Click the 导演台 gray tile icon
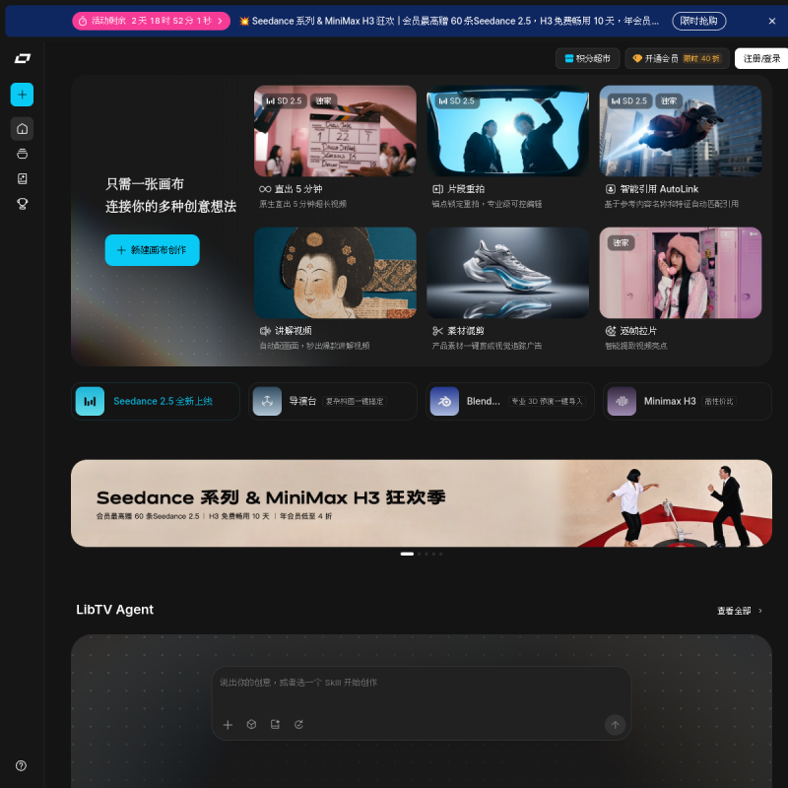The height and width of the screenshot is (788, 788). click(x=267, y=401)
